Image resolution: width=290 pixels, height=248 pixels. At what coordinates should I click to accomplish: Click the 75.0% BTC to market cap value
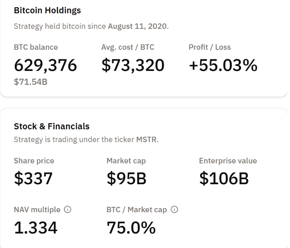point(131,227)
